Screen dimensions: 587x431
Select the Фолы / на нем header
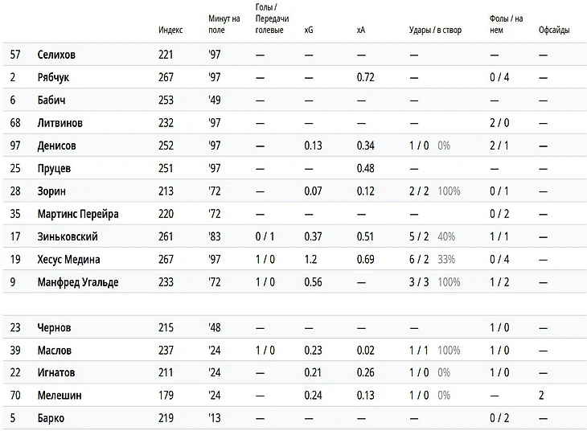click(x=507, y=24)
